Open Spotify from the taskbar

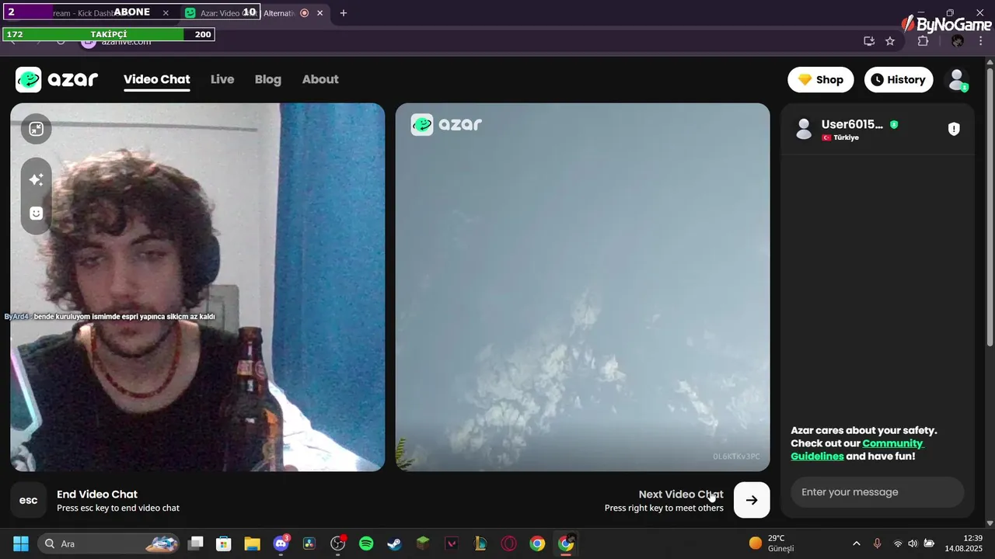tap(366, 543)
